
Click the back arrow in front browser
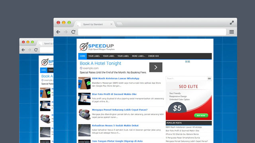pos(58,32)
